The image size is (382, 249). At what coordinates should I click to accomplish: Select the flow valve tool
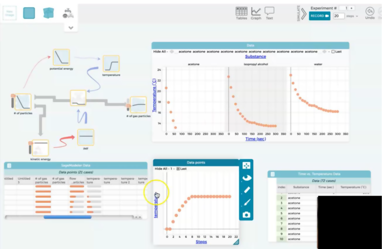point(68,13)
